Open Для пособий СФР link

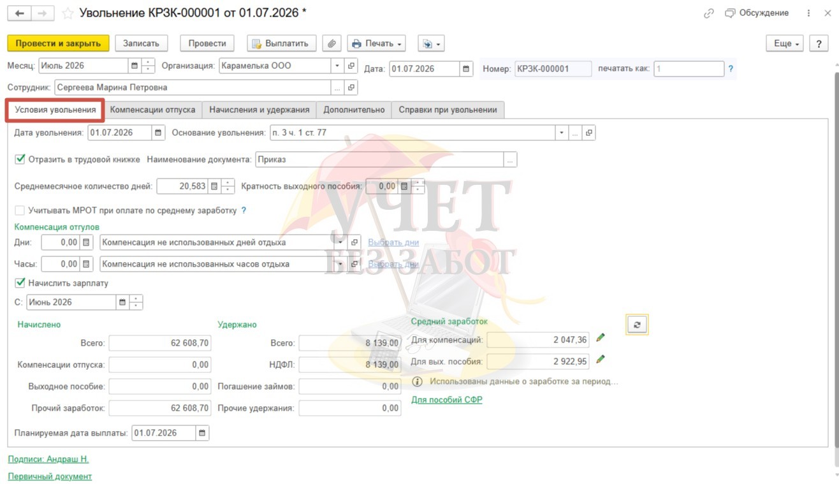[x=446, y=400]
